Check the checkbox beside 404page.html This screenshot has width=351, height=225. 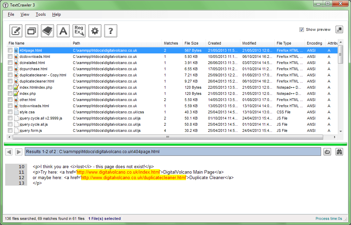(10, 50)
